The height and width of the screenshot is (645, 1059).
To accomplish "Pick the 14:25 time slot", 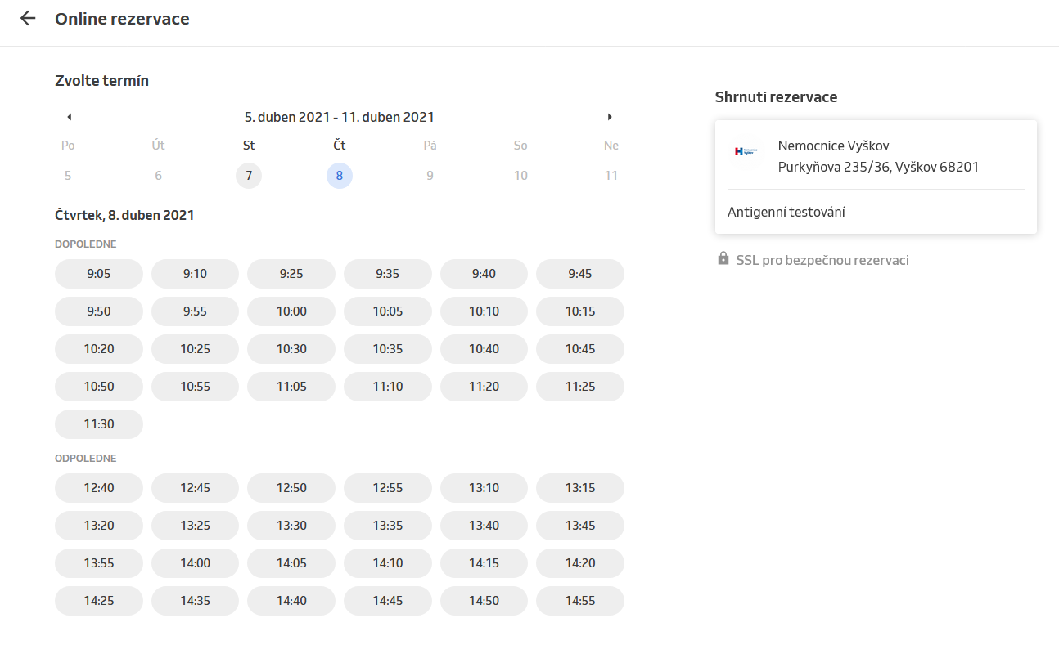I will pos(99,601).
